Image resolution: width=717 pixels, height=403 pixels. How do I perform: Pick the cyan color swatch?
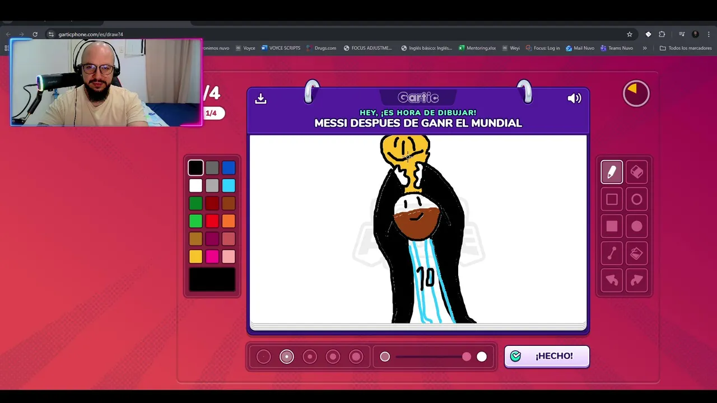[x=228, y=185]
